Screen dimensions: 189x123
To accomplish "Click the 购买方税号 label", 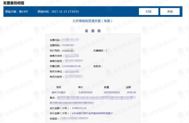I will tap(57, 77).
